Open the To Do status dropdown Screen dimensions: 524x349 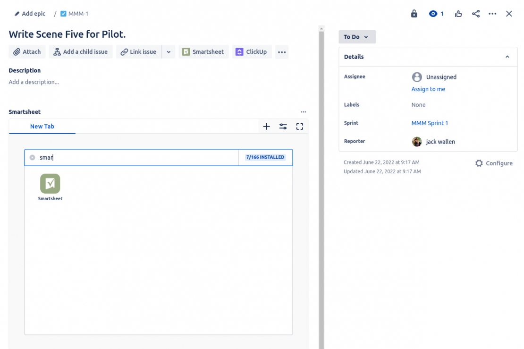(357, 37)
